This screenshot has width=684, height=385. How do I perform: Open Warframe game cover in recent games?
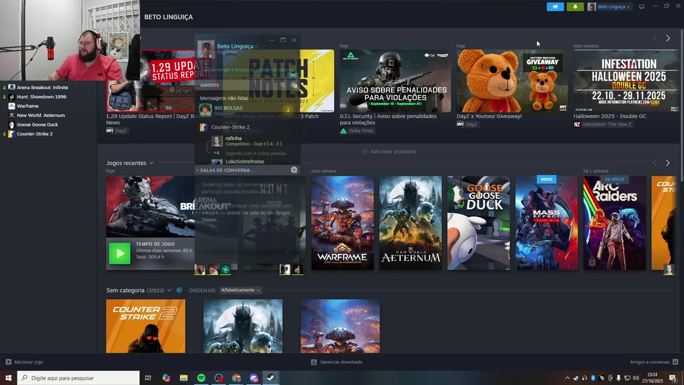click(343, 223)
